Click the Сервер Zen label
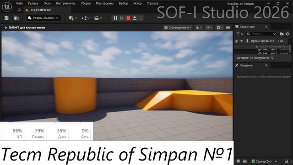The image size is (293, 165). (x=264, y=161)
